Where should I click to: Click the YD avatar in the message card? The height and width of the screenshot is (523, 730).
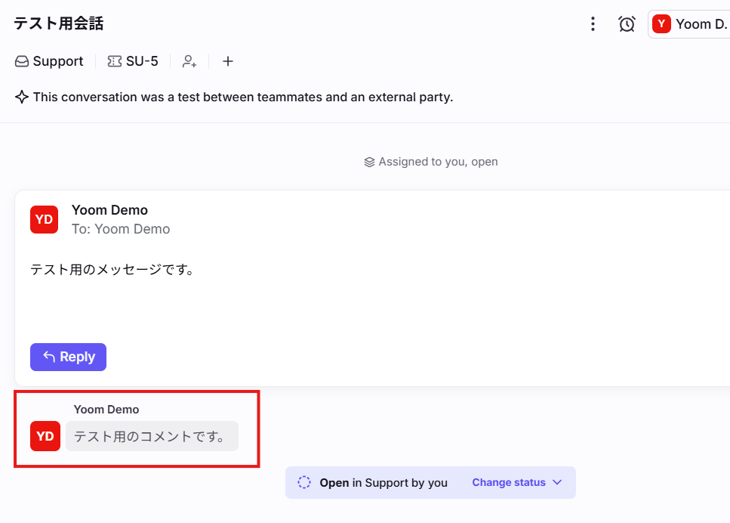click(45, 219)
